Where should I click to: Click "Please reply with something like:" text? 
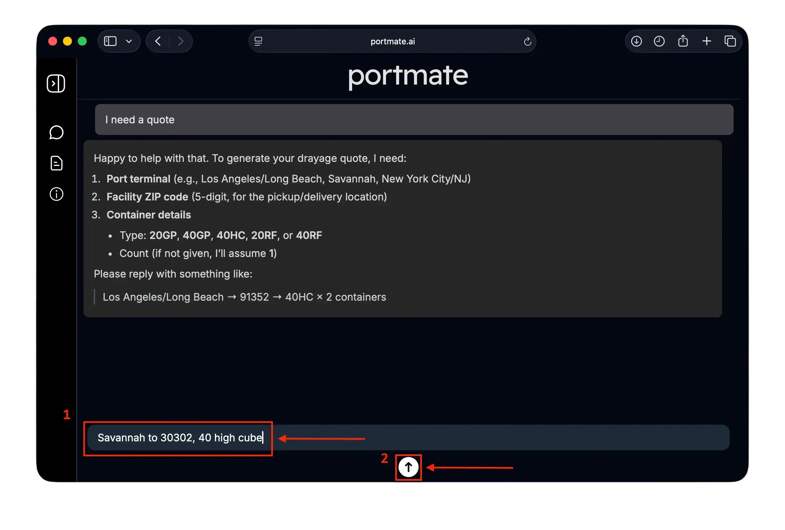coord(173,274)
